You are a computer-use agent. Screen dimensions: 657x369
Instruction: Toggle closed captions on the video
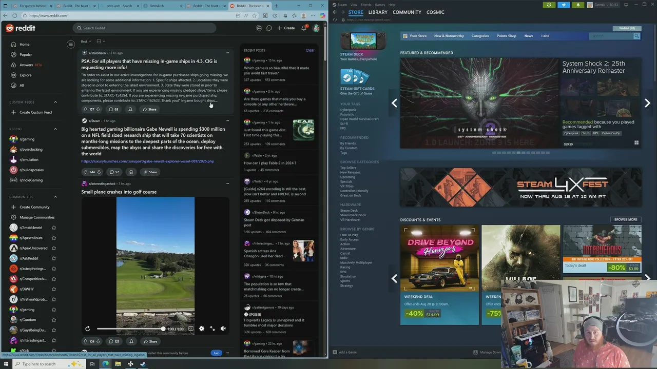pyautogui.click(x=191, y=329)
